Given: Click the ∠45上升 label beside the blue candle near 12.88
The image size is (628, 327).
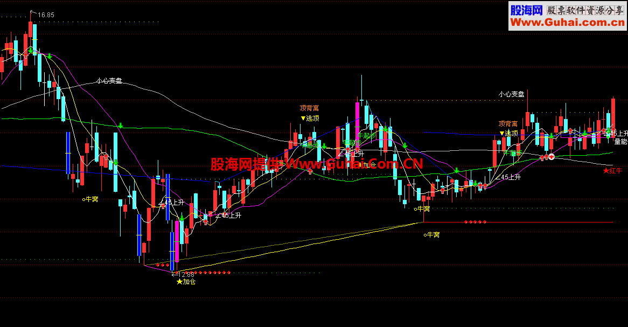Looking at the screenshot, I should pyautogui.click(x=171, y=203).
